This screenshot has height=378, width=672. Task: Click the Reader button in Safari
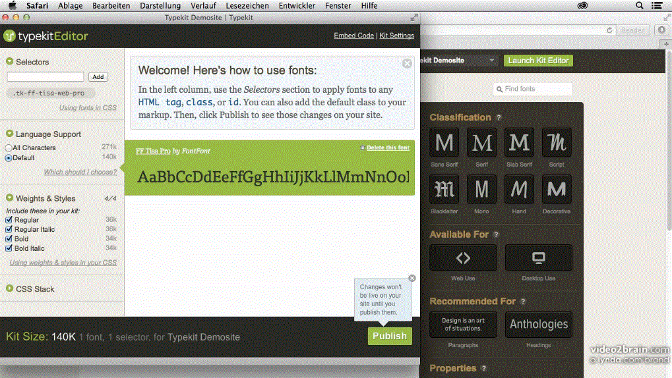[x=632, y=30]
